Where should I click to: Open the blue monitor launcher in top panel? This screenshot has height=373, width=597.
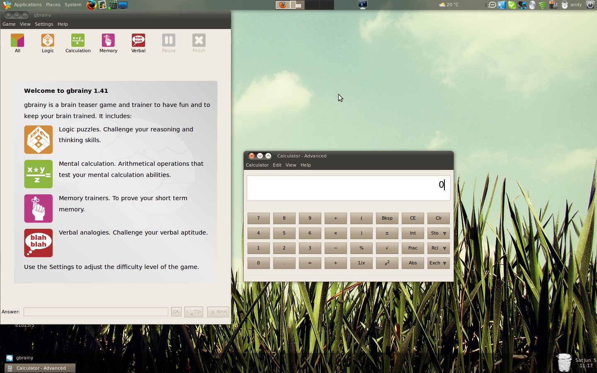click(x=123, y=5)
